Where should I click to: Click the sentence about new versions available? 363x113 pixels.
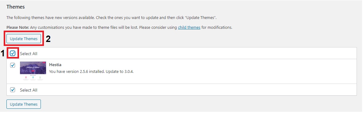pos(111,17)
